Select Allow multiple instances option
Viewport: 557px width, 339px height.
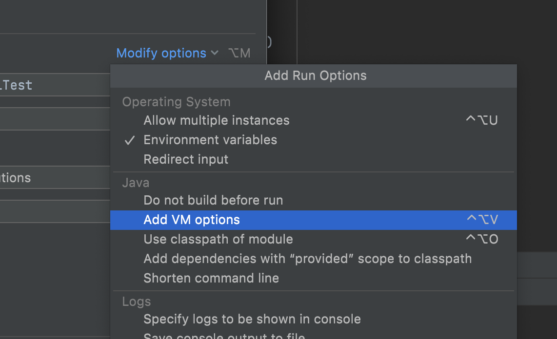pos(313,120)
